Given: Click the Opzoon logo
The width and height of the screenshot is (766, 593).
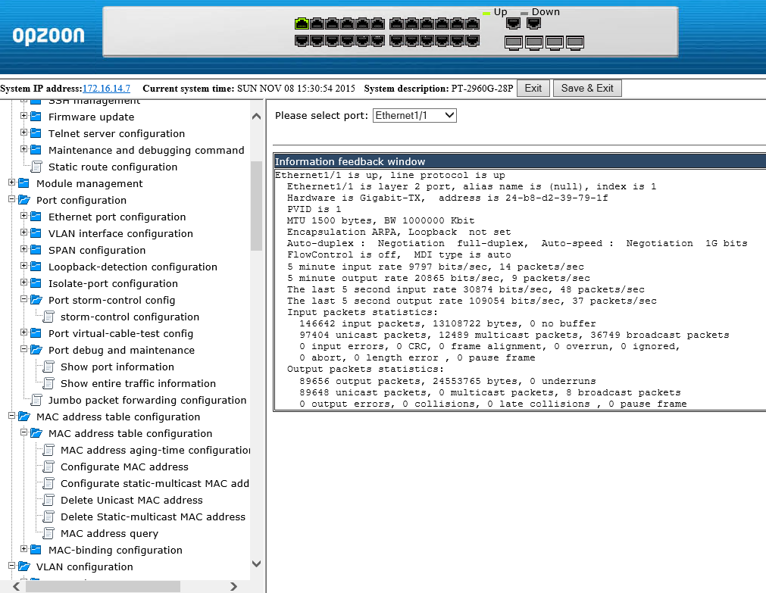Looking at the screenshot, I should pos(48,35).
